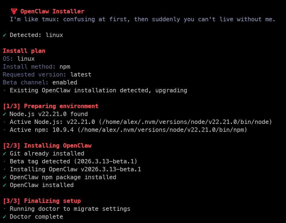286x223 pixels.
Task: Click the red lobster icon beside OpenClaw Installer
Action: 14,11
